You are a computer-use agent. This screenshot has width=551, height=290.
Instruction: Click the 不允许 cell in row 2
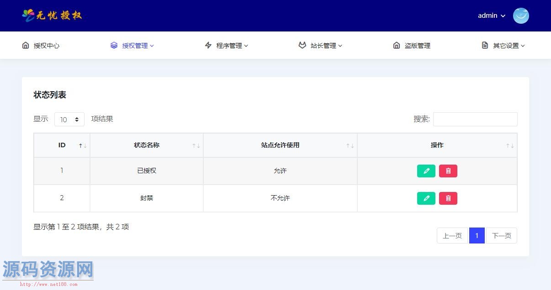tap(280, 198)
